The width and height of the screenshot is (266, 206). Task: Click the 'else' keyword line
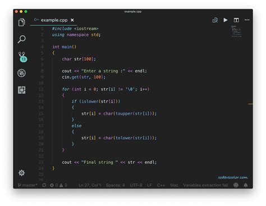click(76, 126)
